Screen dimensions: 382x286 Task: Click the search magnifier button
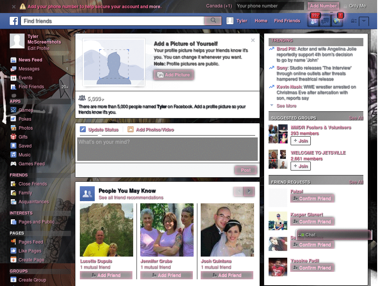[213, 21]
